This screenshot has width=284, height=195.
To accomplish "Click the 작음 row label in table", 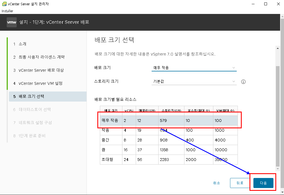I will [x=105, y=130].
